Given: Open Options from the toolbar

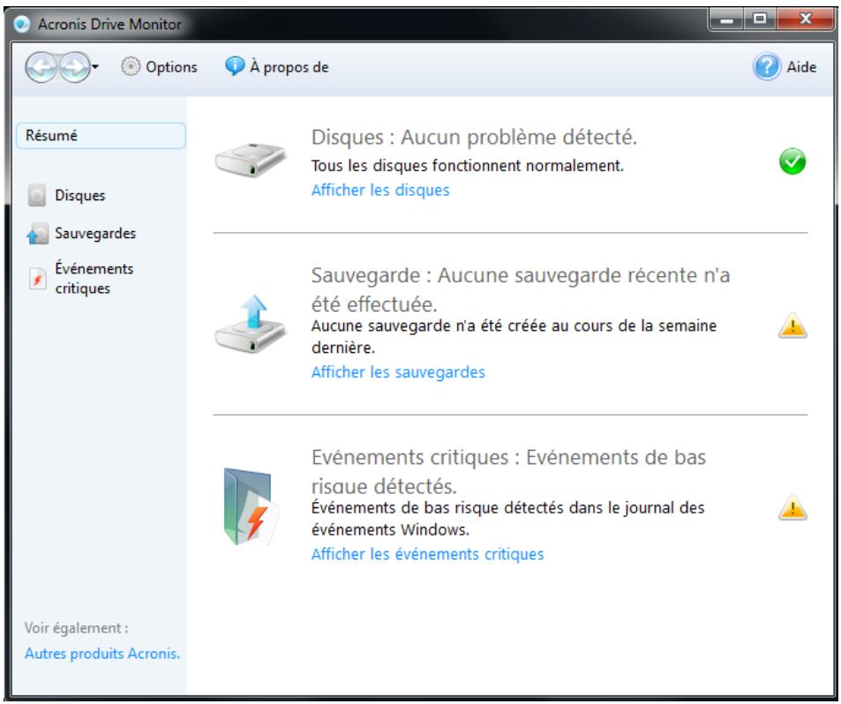Looking at the screenshot, I should click(159, 67).
